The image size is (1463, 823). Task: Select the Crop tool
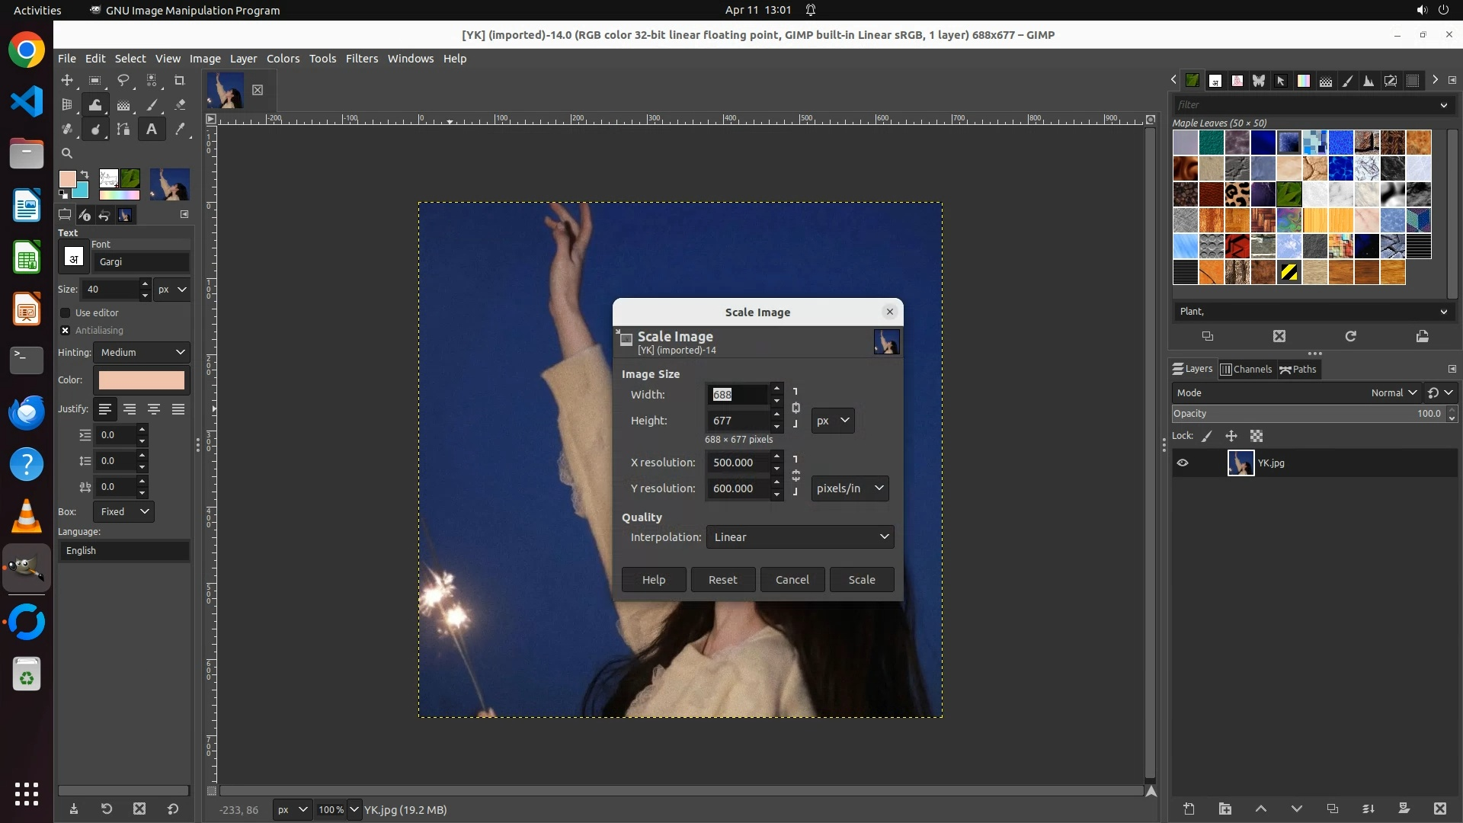[x=180, y=80]
